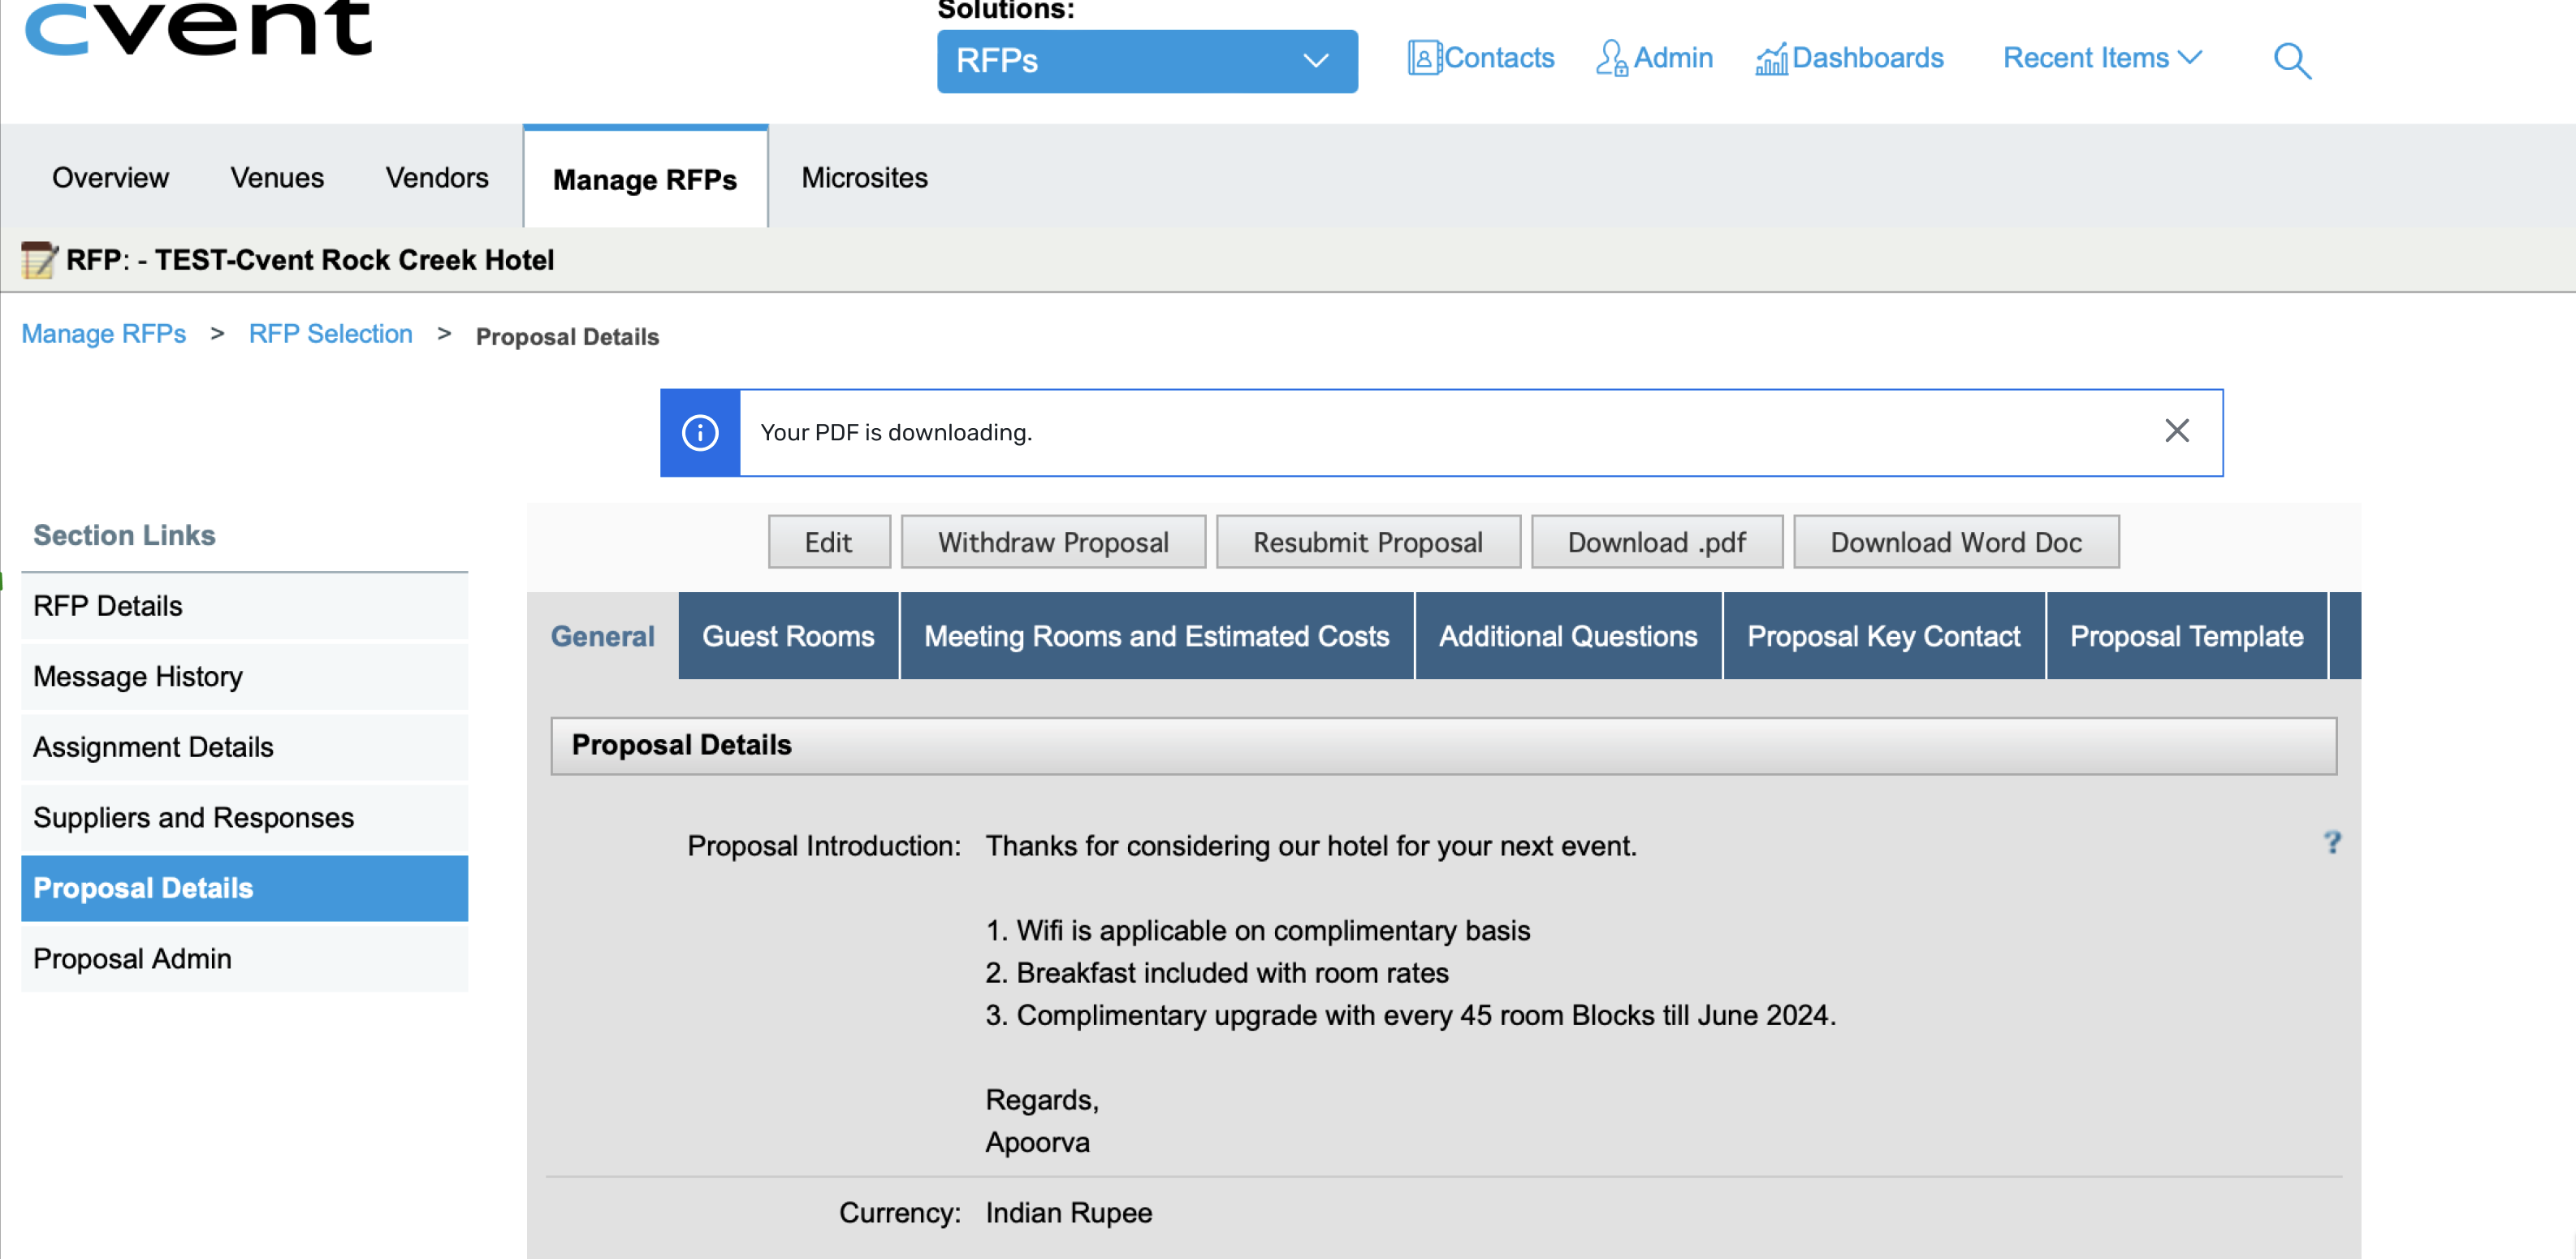This screenshot has height=1259, width=2576.
Task: Switch to the Overview tab
Action: [110, 178]
